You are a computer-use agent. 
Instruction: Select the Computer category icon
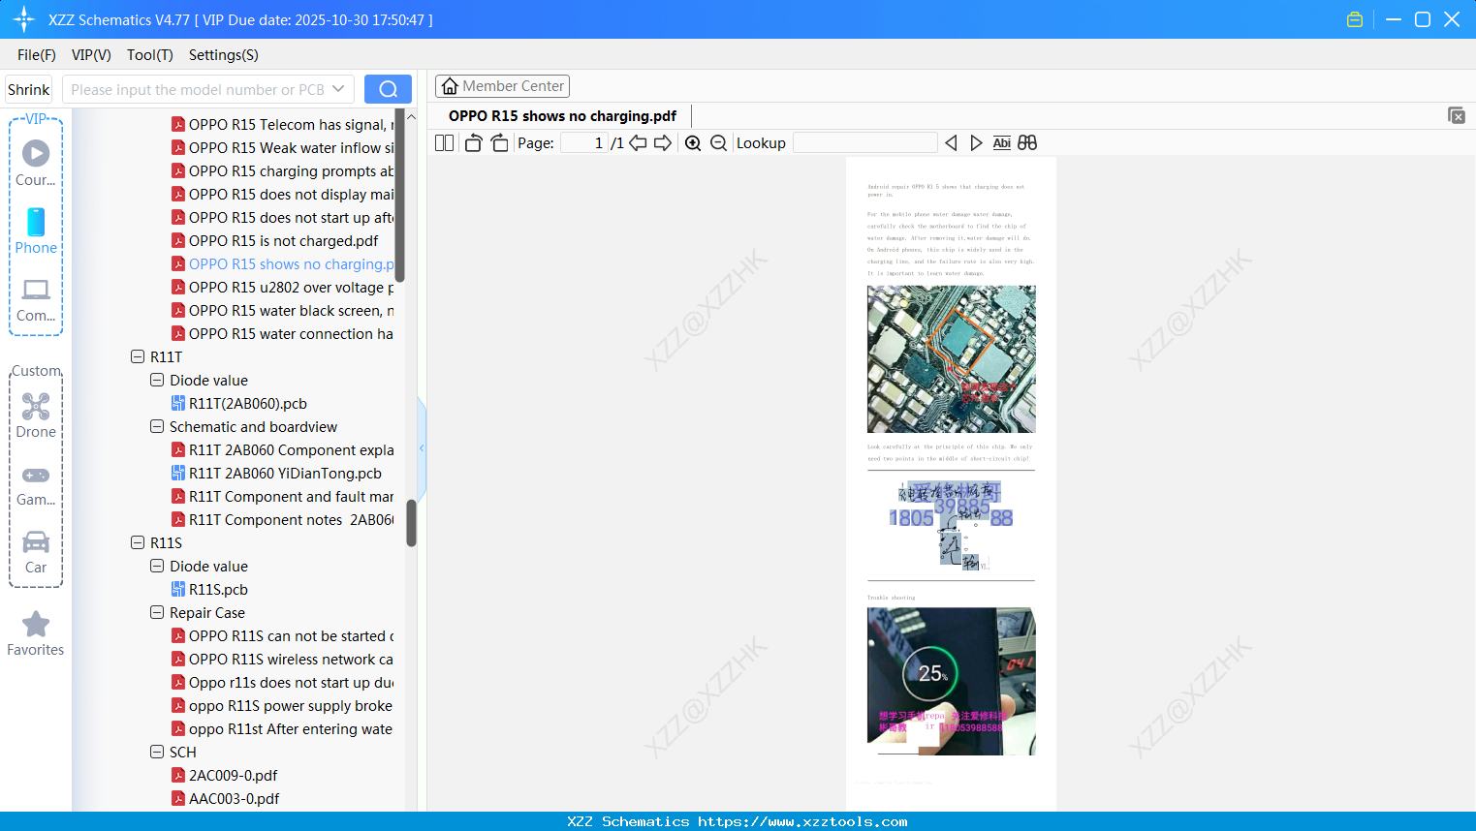click(36, 299)
